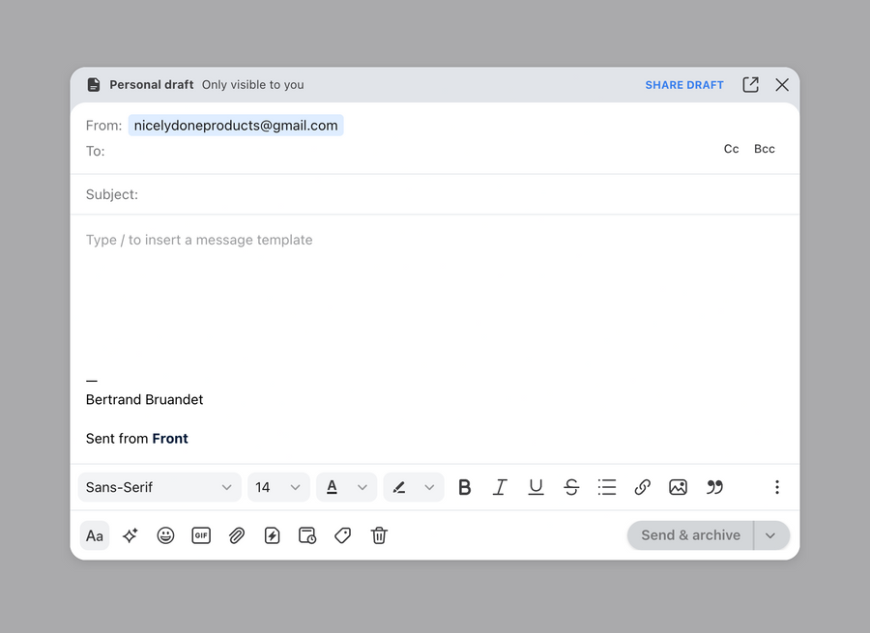The height and width of the screenshot is (633, 870).
Task: Show the Bcc recipient field
Action: (764, 149)
